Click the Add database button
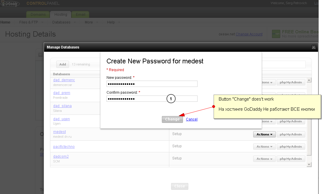Viewport: 324px width, 194px height. click(x=62, y=64)
